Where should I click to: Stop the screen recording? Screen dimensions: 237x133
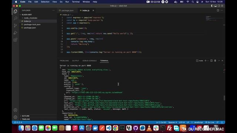click(x=167, y=2)
